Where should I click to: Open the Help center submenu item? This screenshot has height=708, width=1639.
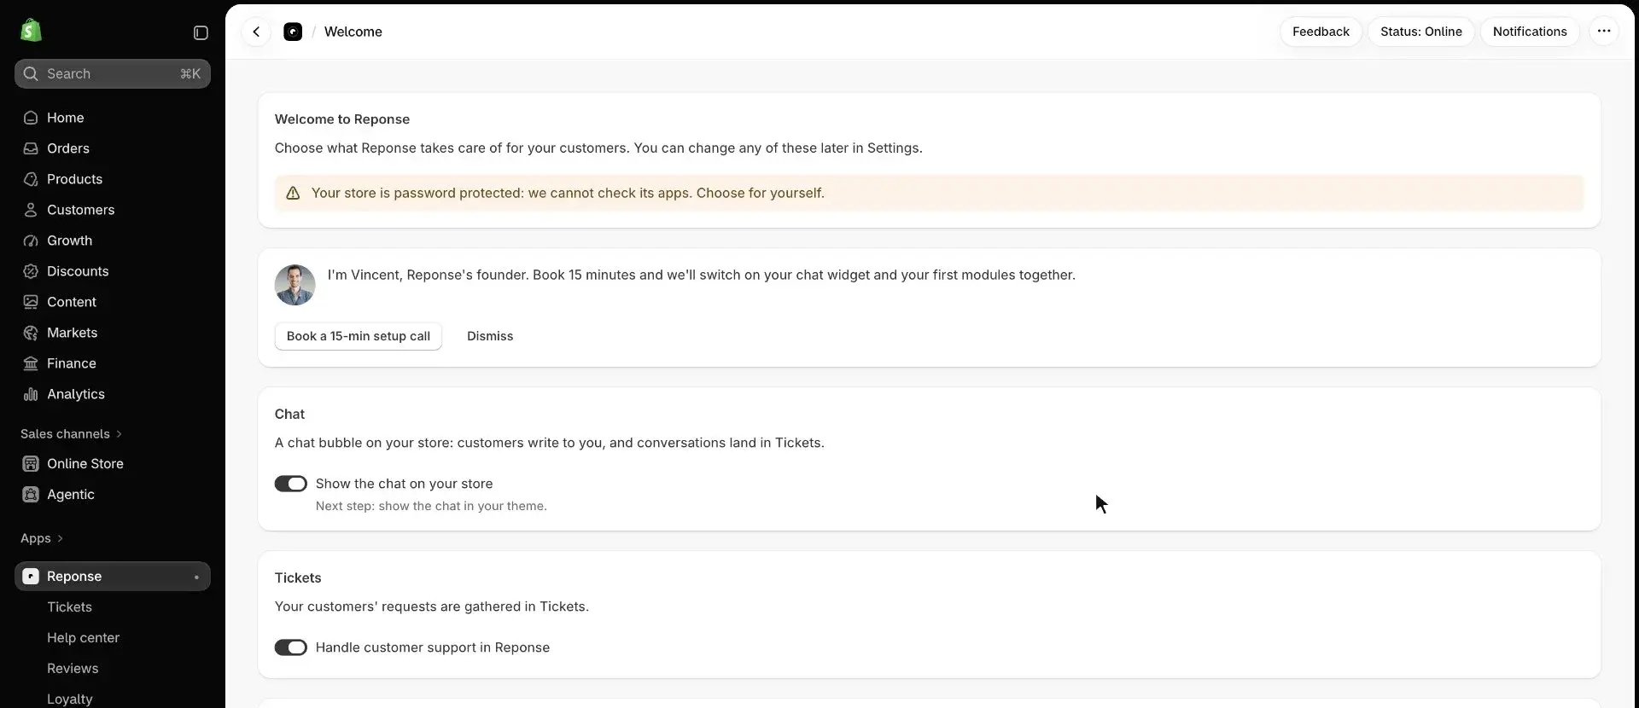[x=83, y=638]
